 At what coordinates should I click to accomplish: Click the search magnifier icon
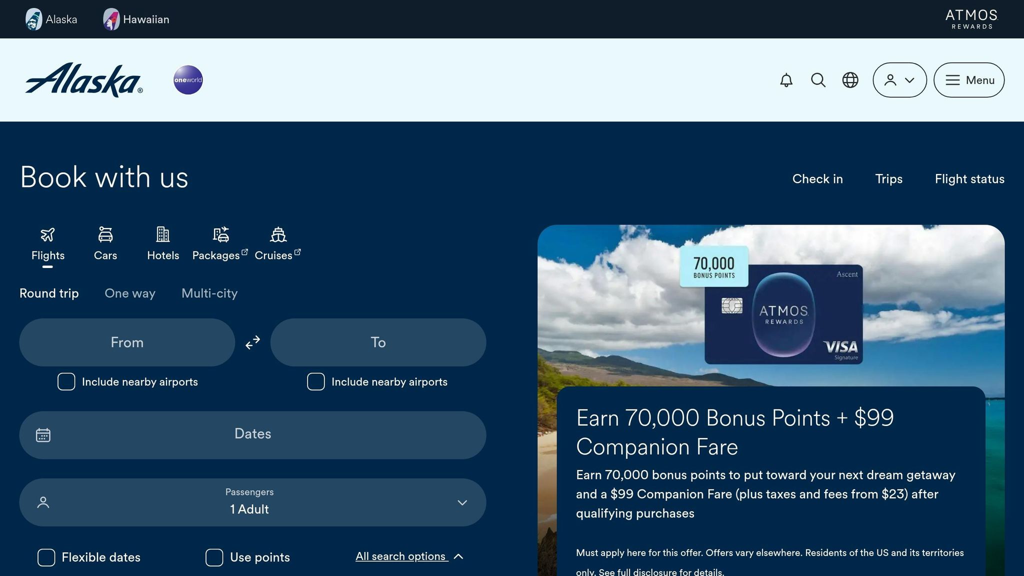point(818,80)
